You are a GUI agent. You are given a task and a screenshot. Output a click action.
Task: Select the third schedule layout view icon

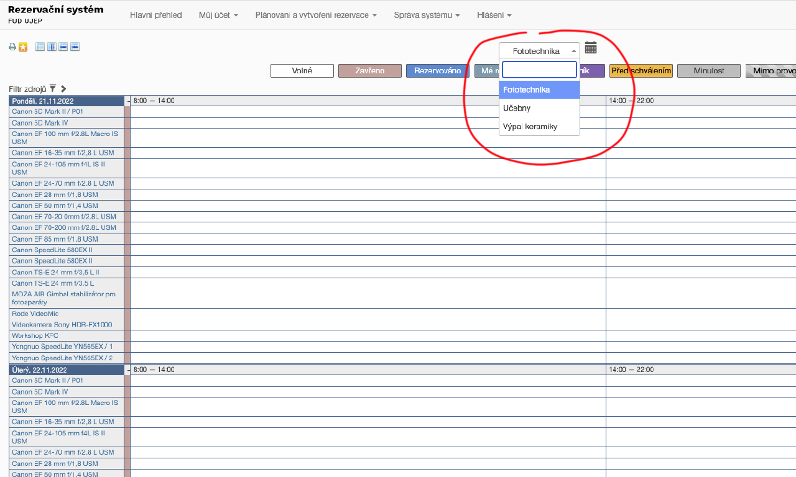[x=63, y=47]
